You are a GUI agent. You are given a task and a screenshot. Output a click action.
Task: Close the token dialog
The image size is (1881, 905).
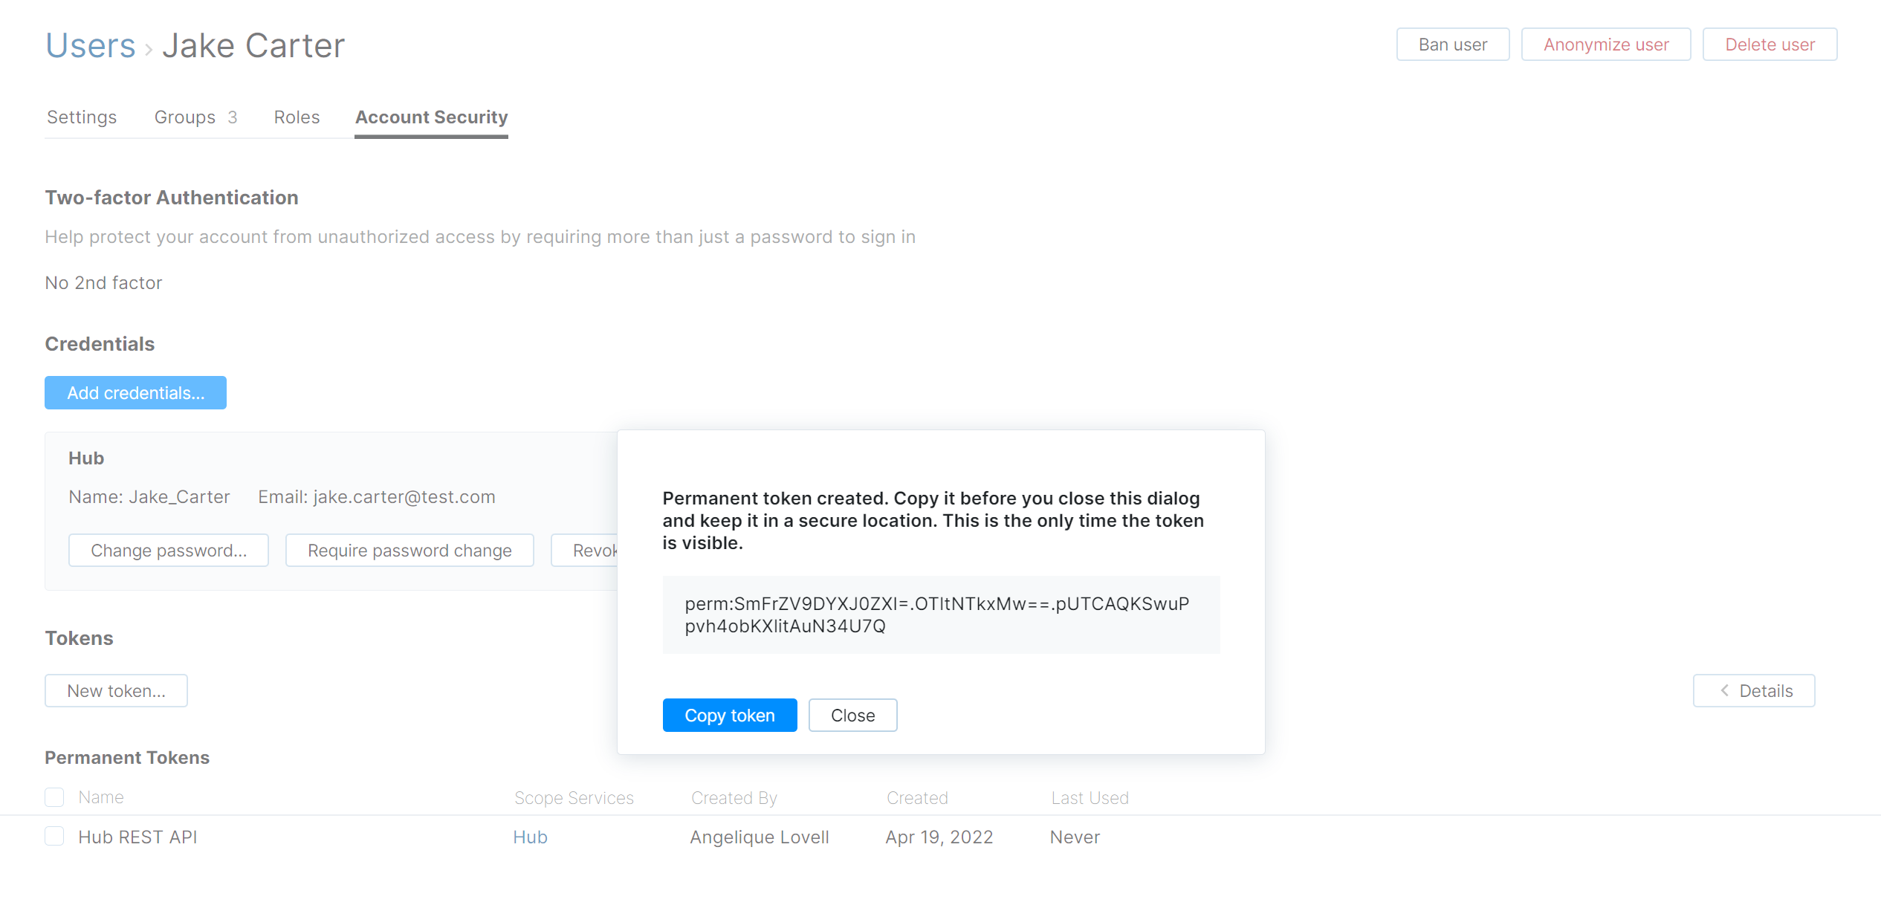pos(852,715)
